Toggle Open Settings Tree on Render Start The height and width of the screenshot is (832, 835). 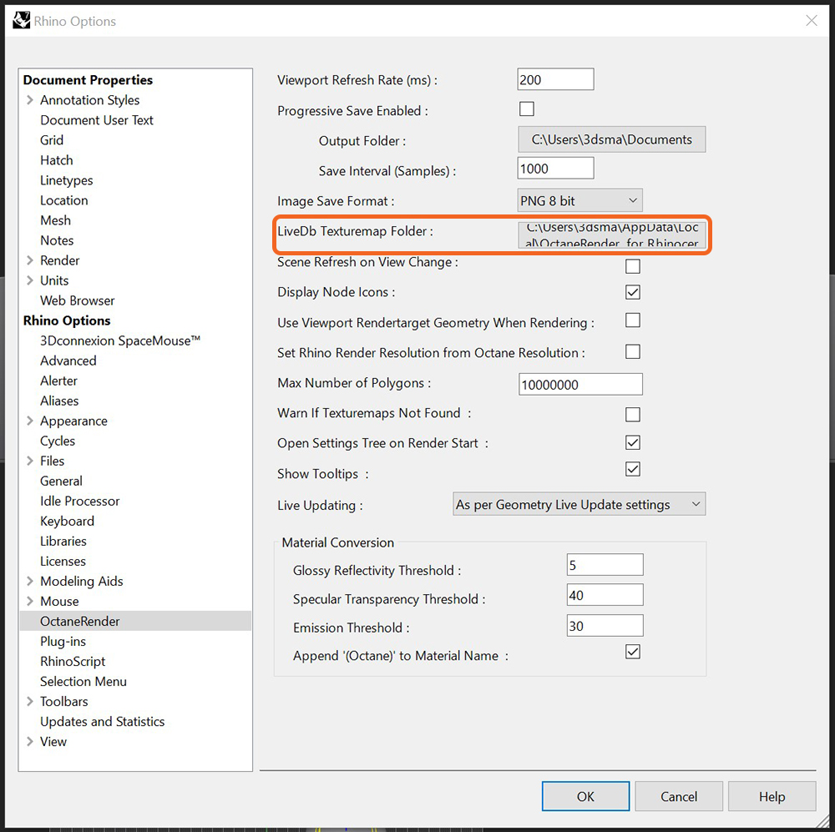[632, 442]
